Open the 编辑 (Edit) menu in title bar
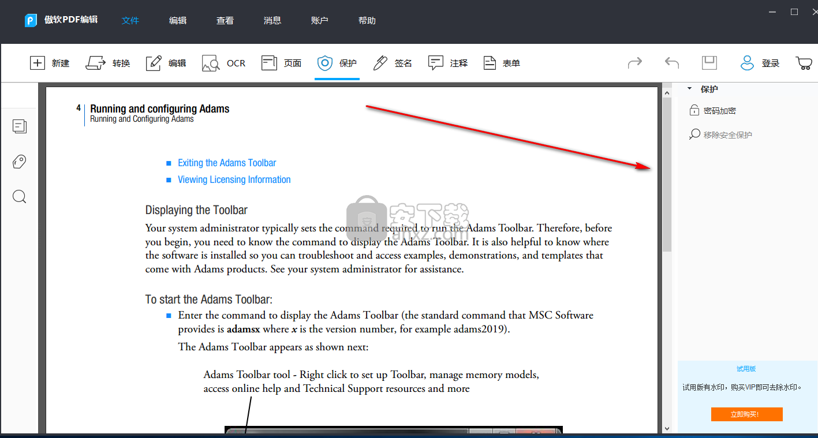The height and width of the screenshot is (438, 818). pyautogui.click(x=178, y=20)
